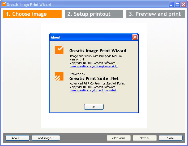Click 'Advanced Print Controls for .Net WinForms' text
This screenshot has height=146, width=188.
click(97, 83)
